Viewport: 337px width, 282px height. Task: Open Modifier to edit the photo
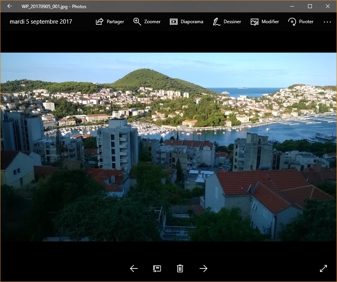coord(265,22)
